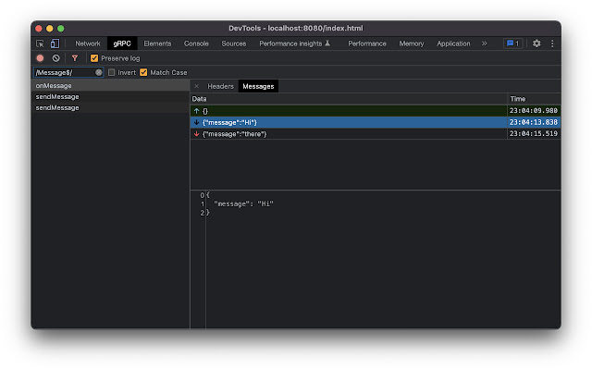
Task: Clear the log with the clear icon
Action: click(x=55, y=58)
